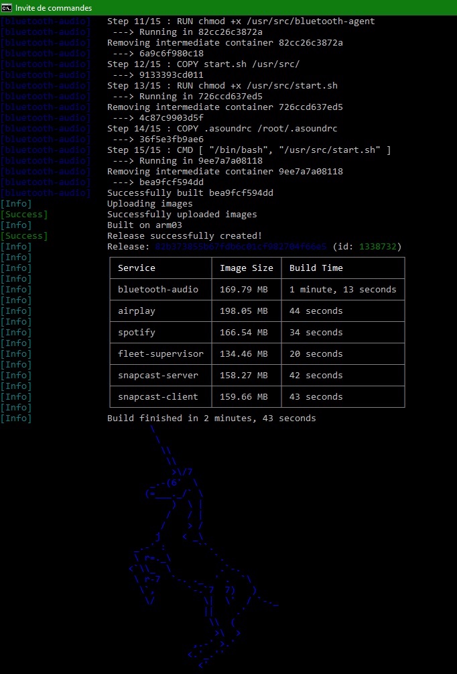457x674 pixels.
Task: Click the 169.79 MB image size value
Action: (244, 290)
